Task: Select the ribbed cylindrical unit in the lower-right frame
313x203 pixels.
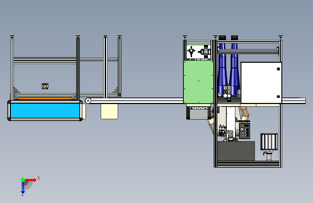Action: coord(269,142)
